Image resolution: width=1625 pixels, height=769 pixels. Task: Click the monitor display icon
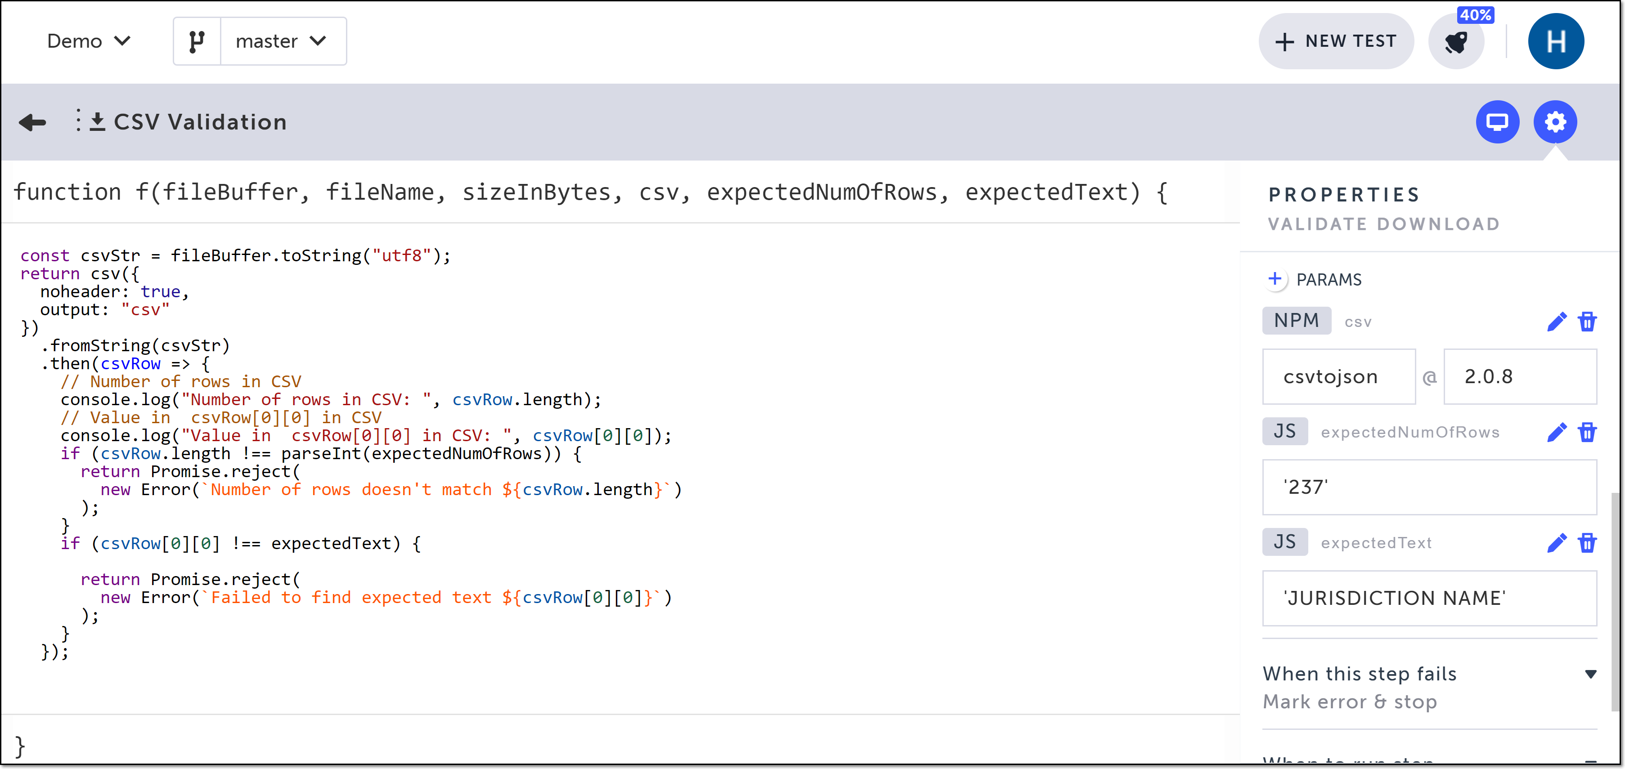[x=1497, y=122]
